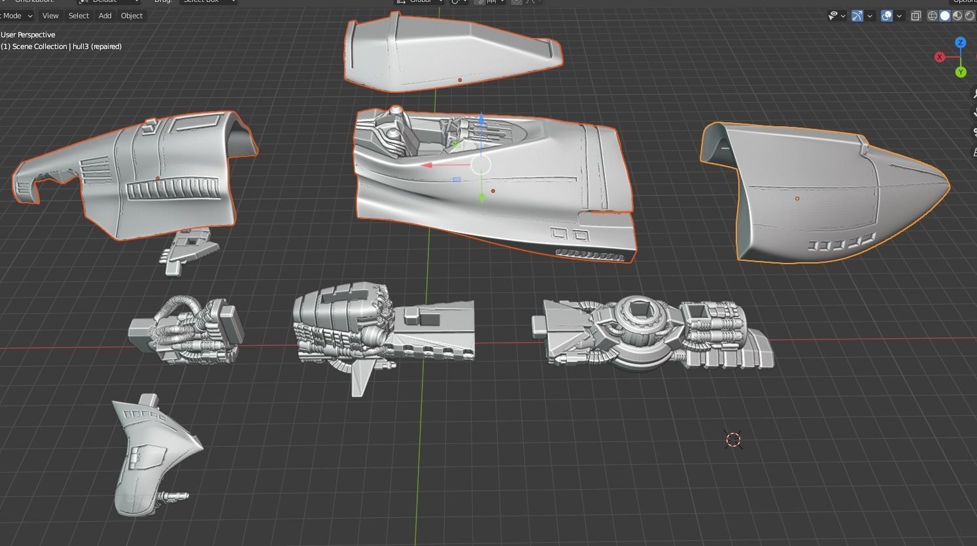The height and width of the screenshot is (546, 977).
Task: Toggle the Show Gizmo button
Action: 857,16
